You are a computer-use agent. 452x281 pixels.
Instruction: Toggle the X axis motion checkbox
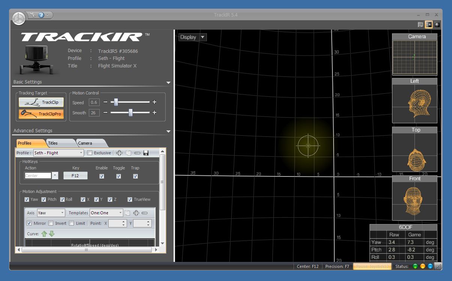[83, 200]
